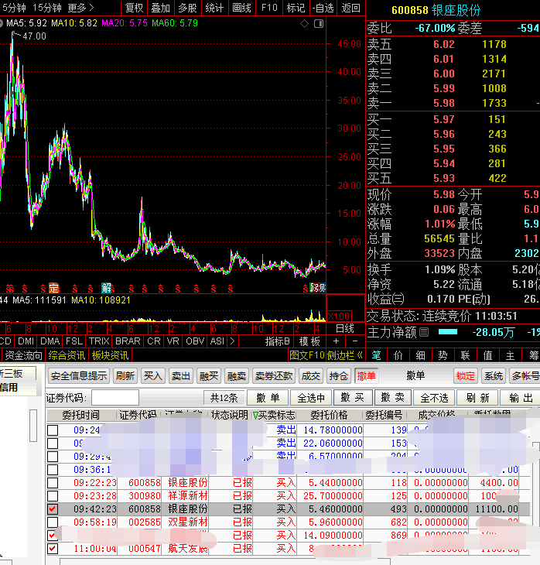540x565 pixels.
Task: Click 返回 to go back
Action: point(351,8)
